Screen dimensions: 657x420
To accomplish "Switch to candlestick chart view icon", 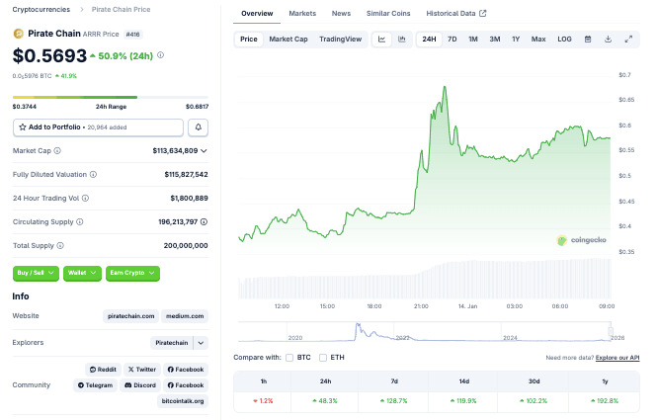I will coord(402,39).
